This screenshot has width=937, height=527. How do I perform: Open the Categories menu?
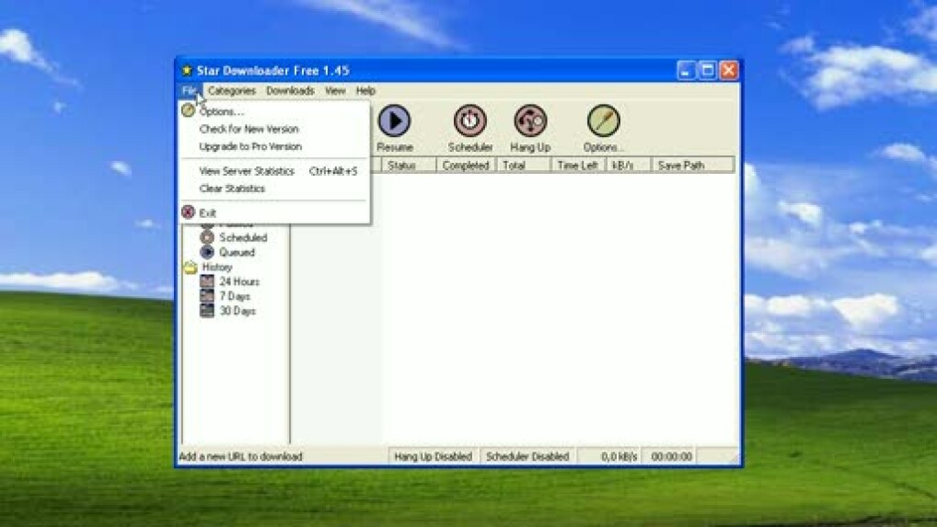pos(231,91)
